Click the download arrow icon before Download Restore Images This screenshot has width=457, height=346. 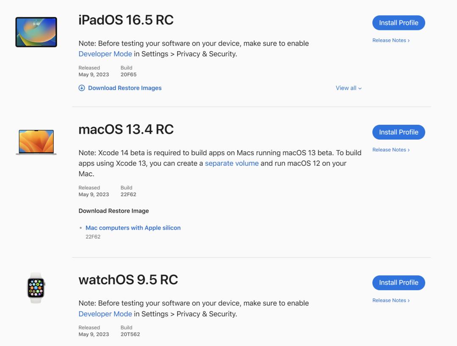point(81,88)
